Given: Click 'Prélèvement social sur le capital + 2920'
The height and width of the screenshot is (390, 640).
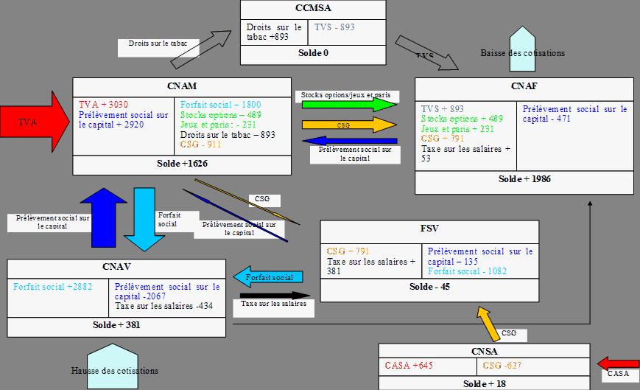Looking at the screenshot, I should click(x=123, y=119).
